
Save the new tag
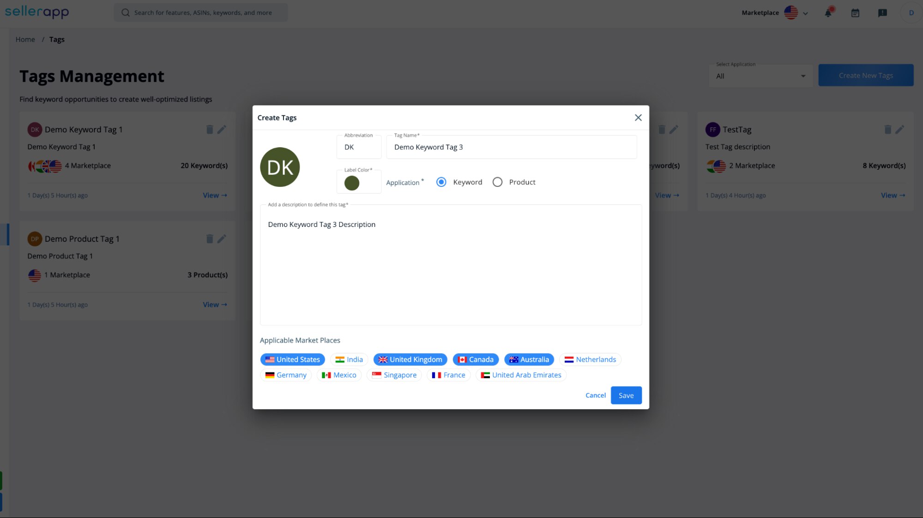pyautogui.click(x=626, y=395)
